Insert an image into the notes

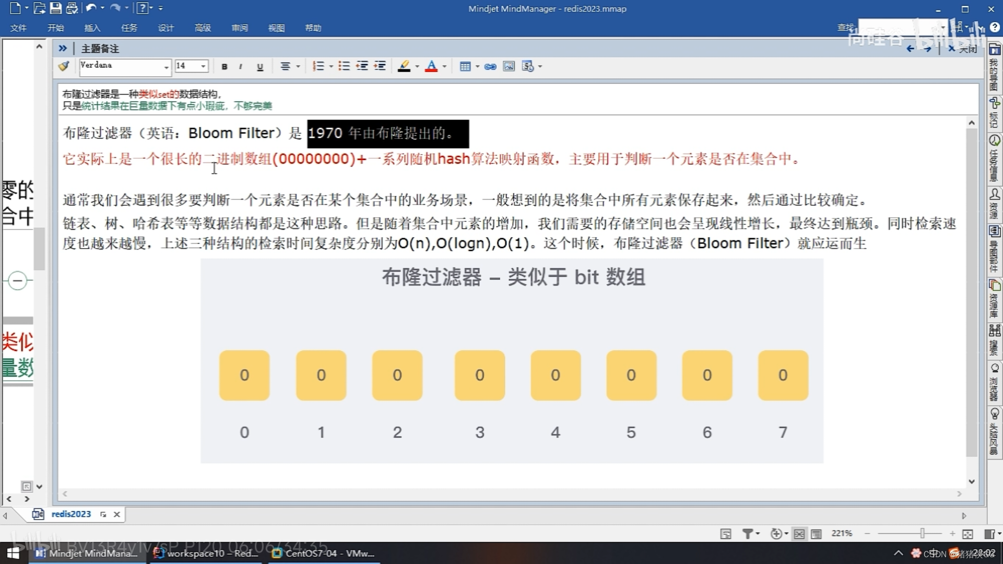pyautogui.click(x=509, y=66)
